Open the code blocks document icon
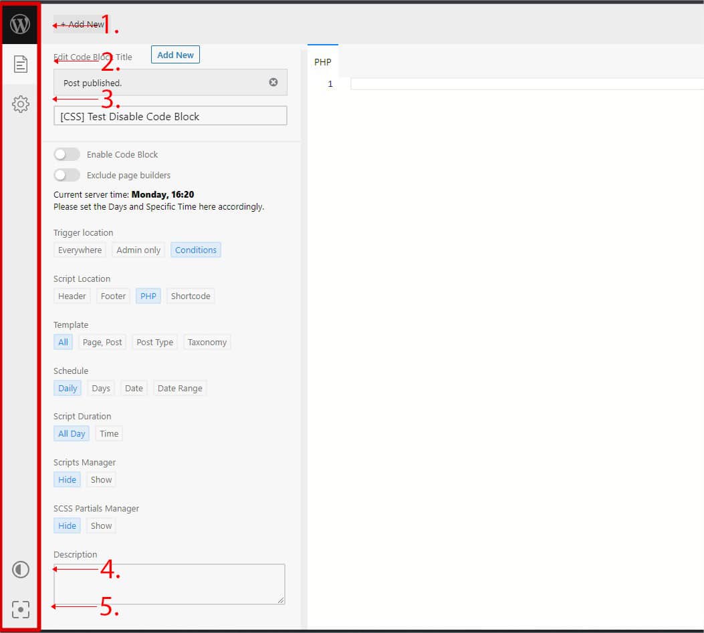 pyautogui.click(x=20, y=64)
